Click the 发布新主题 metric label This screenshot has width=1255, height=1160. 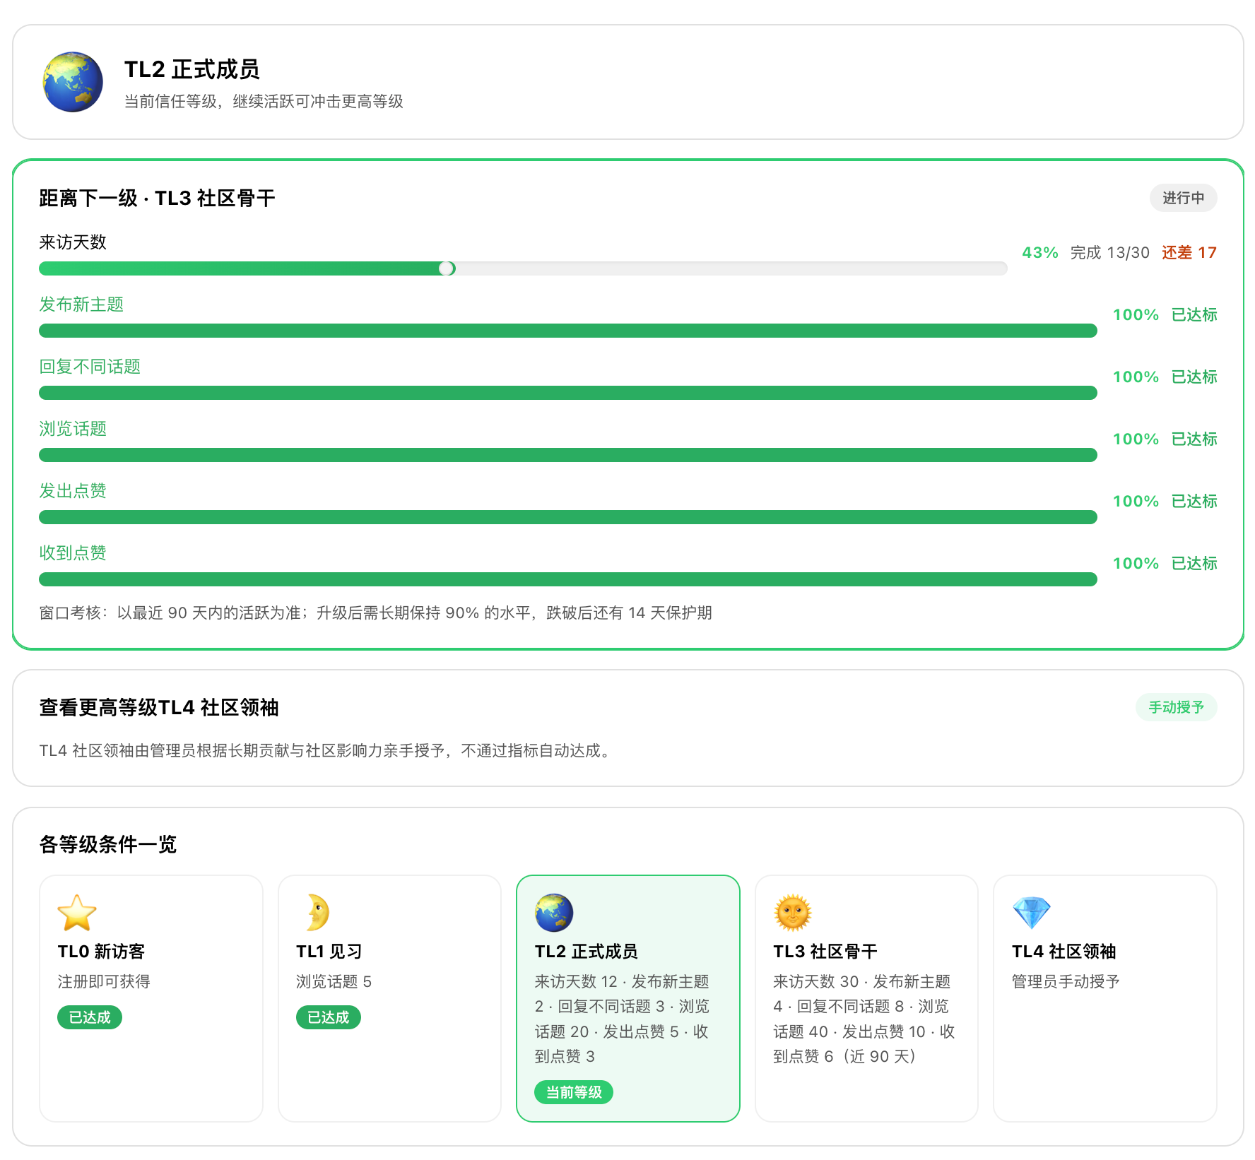(x=81, y=304)
